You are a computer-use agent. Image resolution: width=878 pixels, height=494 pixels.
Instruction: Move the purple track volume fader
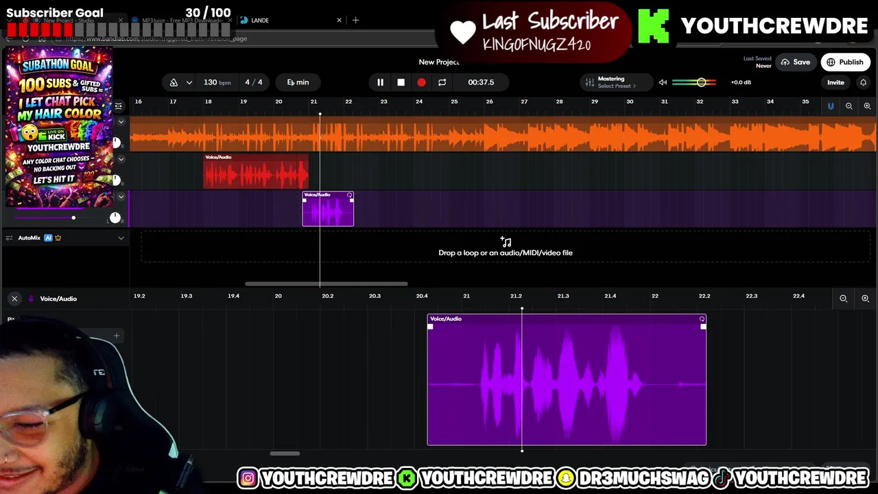[73, 218]
